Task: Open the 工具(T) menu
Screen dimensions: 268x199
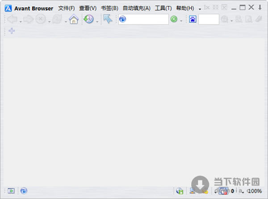Action: click(x=163, y=8)
